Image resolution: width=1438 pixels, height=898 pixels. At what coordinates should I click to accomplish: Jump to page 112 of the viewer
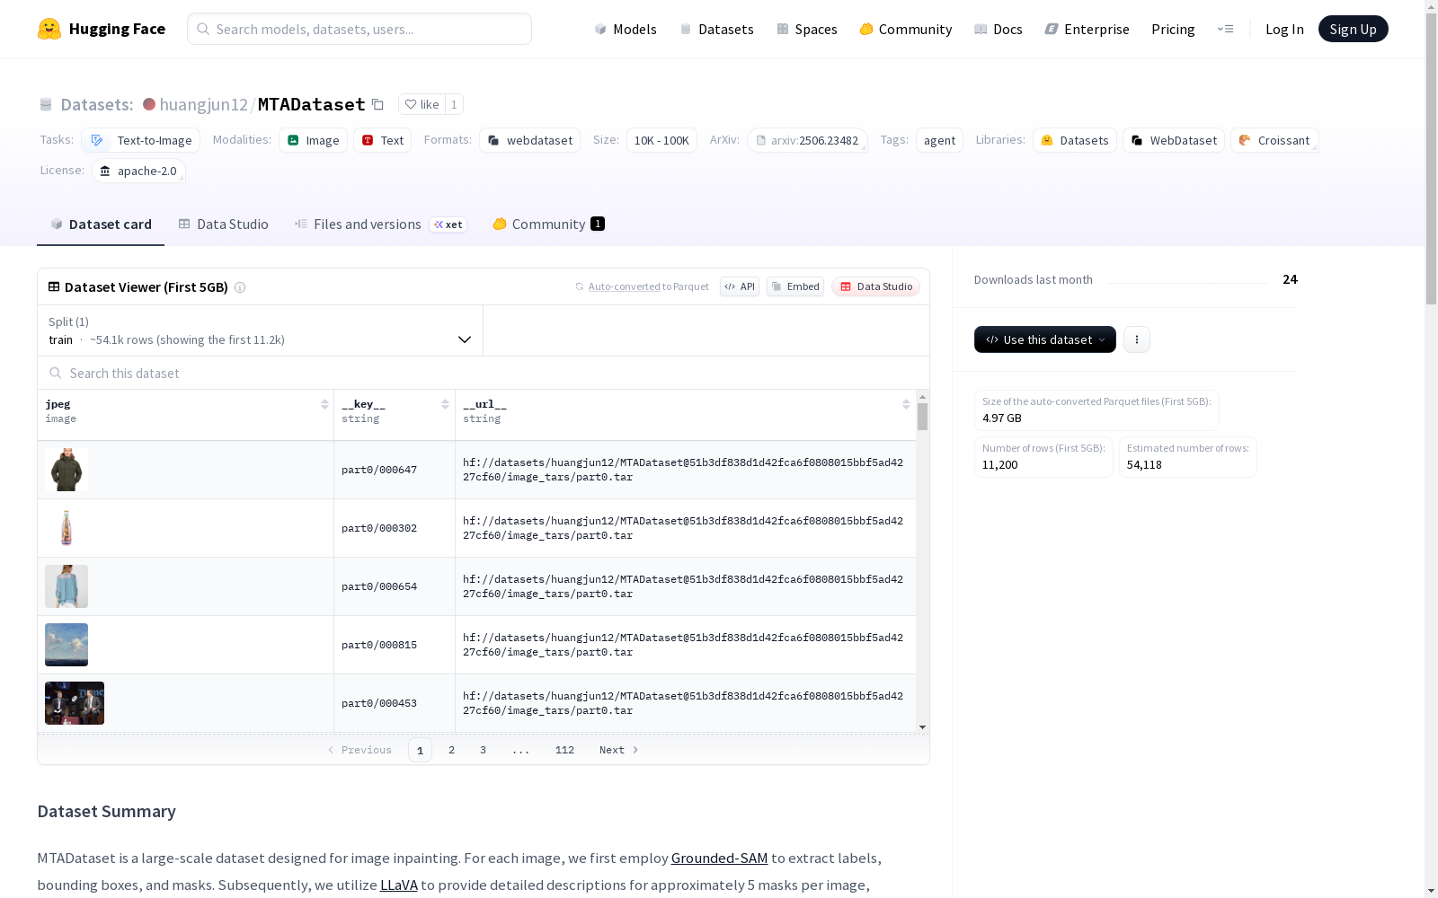[x=564, y=750]
